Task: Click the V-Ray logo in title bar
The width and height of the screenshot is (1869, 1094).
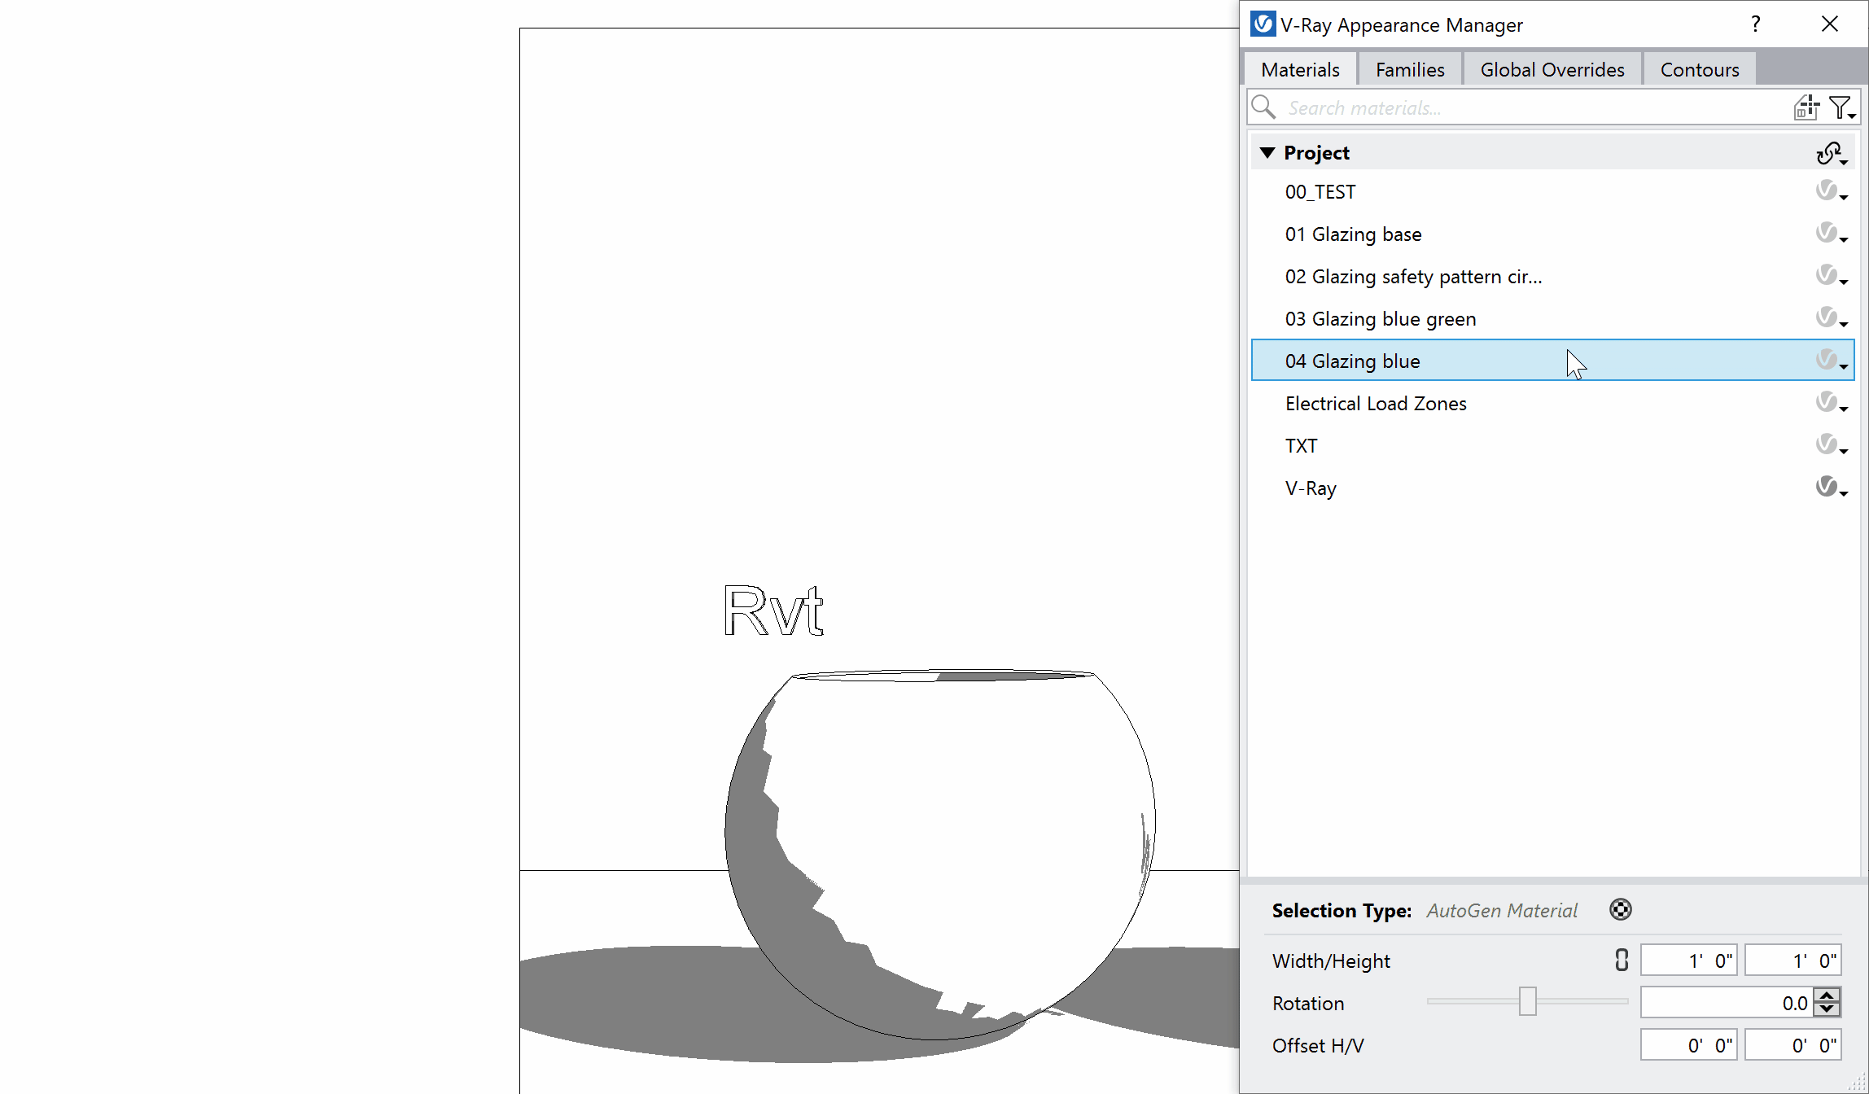Action: coord(1263,24)
